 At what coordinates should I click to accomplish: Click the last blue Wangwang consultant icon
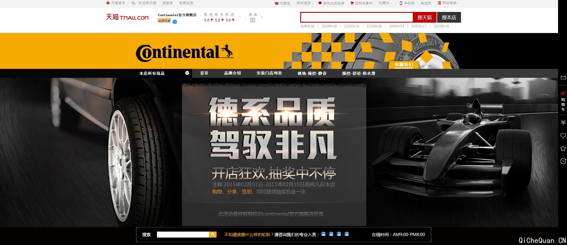tap(347, 234)
